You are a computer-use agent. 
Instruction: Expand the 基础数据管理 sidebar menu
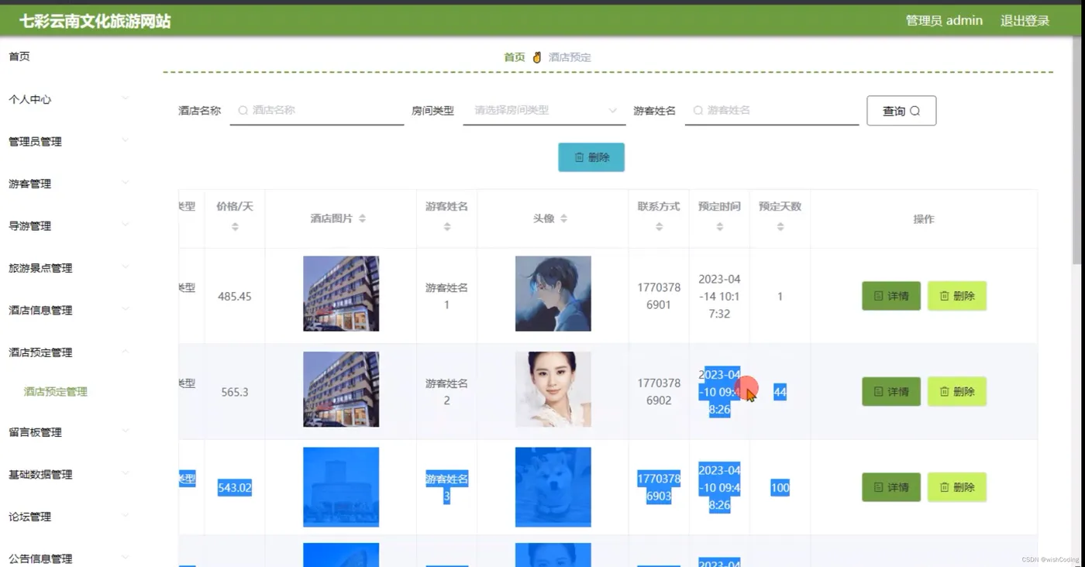[68, 474]
